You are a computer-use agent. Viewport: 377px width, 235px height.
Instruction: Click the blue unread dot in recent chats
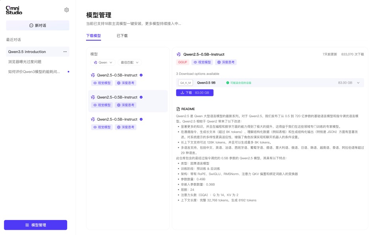click(69, 71)
